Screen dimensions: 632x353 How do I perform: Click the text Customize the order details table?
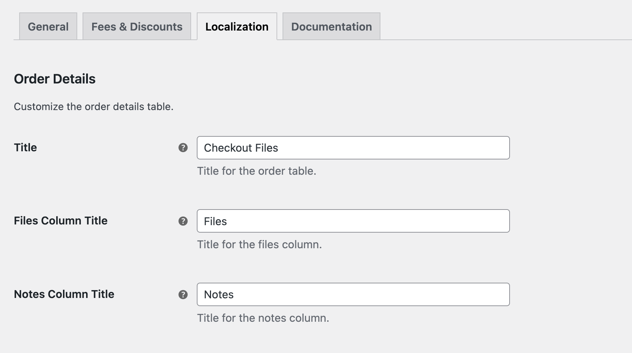point(93,106)
